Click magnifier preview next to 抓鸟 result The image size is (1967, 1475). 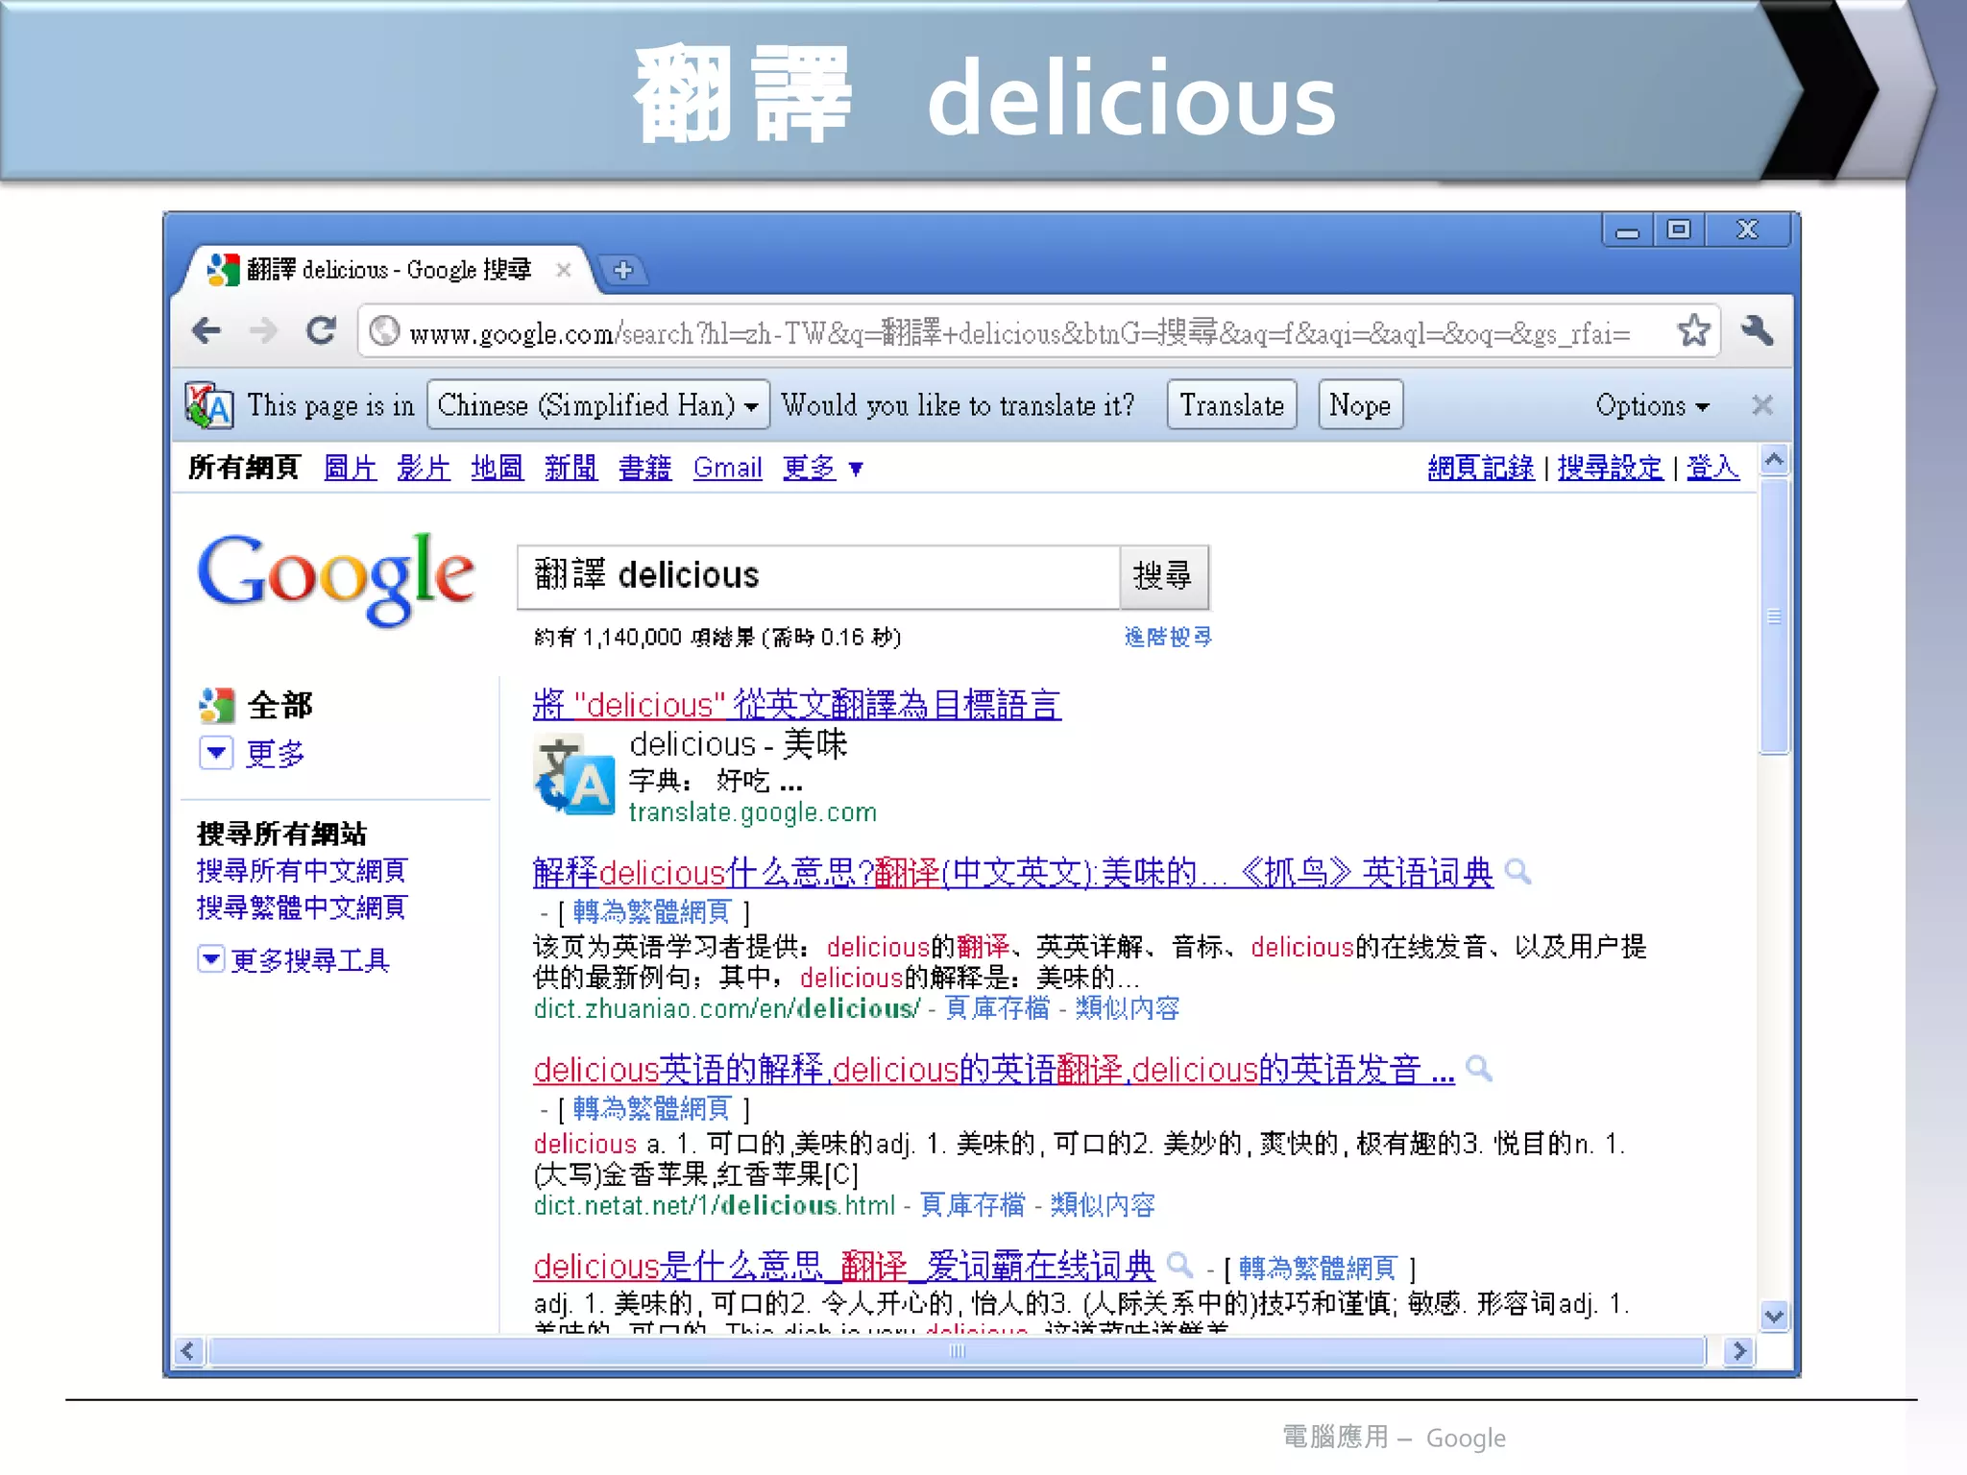click(1518, 872)
